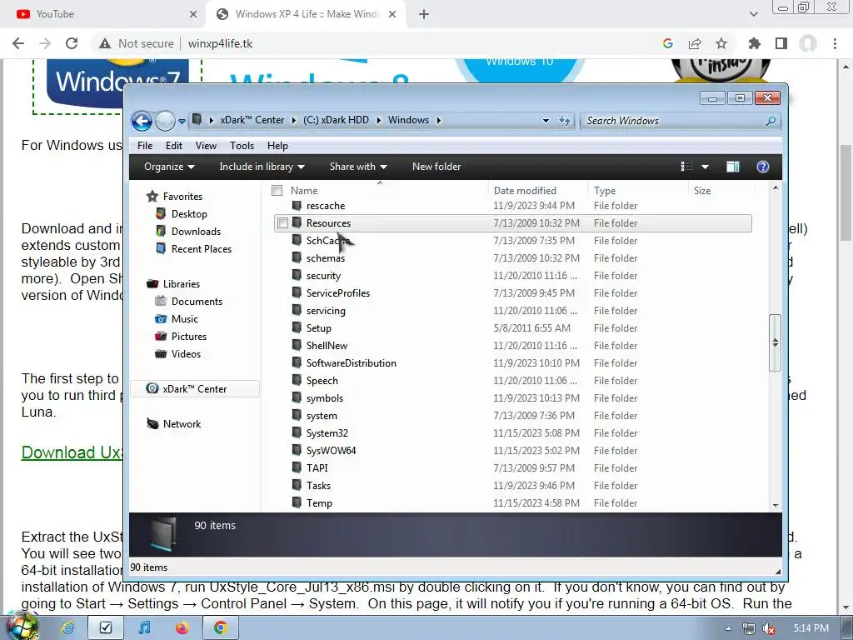This screenshot has width=853, height=640.
Task: Open the Videos library
Action: click(x=186, y=353)
